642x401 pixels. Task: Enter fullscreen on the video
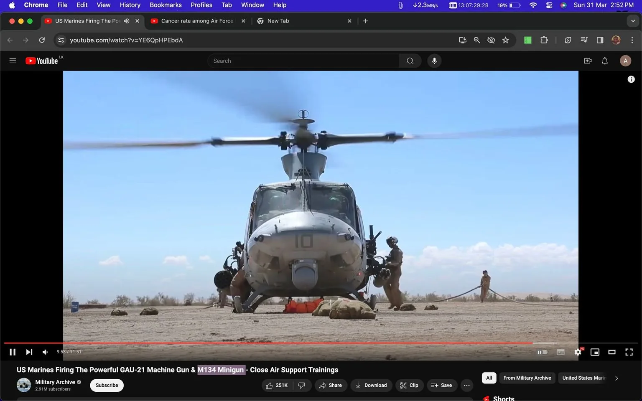coord(629,352)
